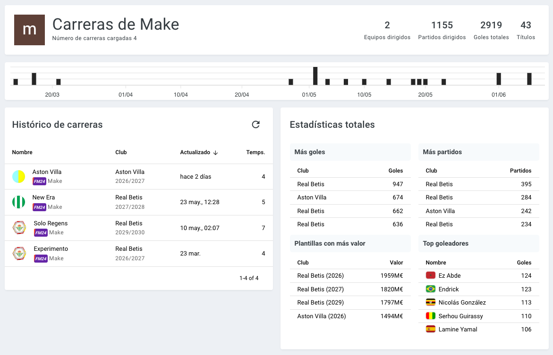Select the activity bar above 01/06
The image size is (553, 355).
pos(499,79)
